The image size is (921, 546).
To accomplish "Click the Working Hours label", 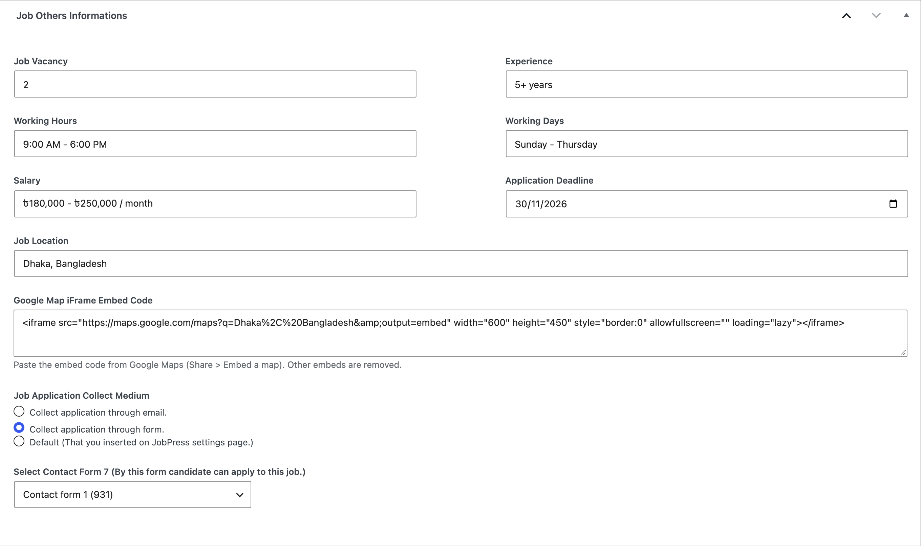I will pos(45,121).
